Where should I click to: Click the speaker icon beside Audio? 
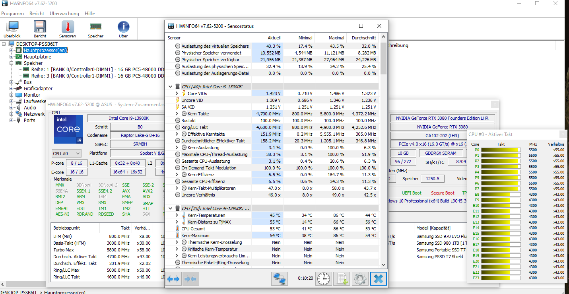point(19,107)
